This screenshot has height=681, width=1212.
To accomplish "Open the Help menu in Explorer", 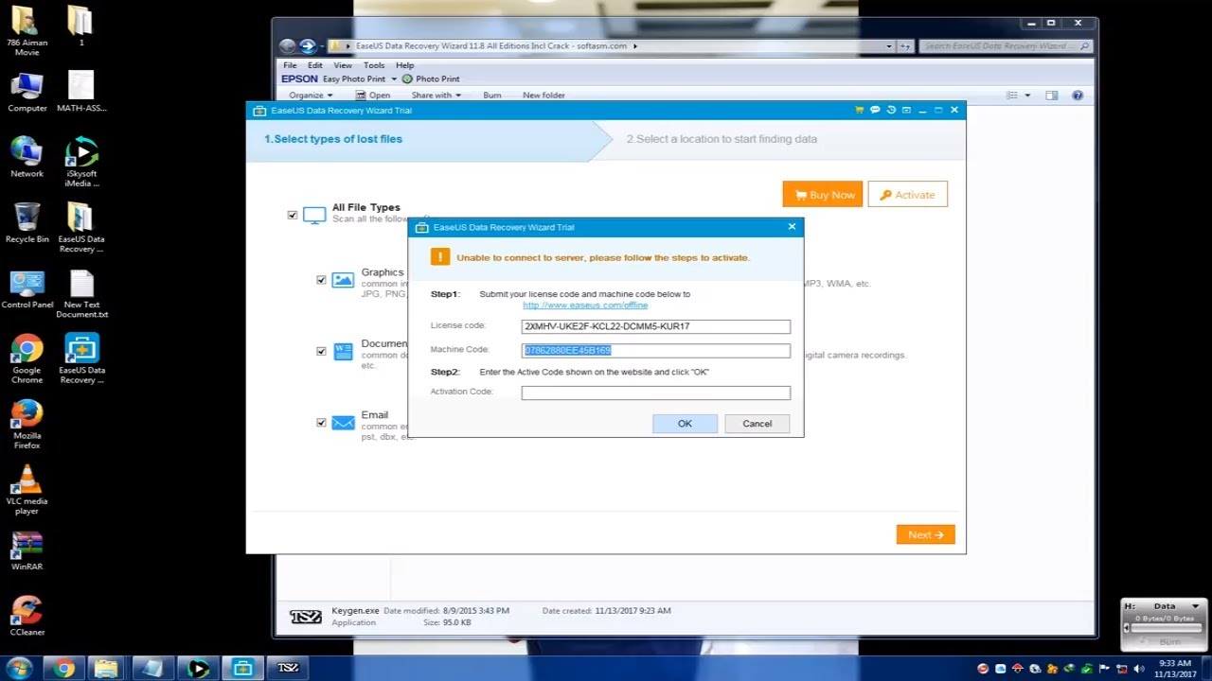I will [404, 65].
